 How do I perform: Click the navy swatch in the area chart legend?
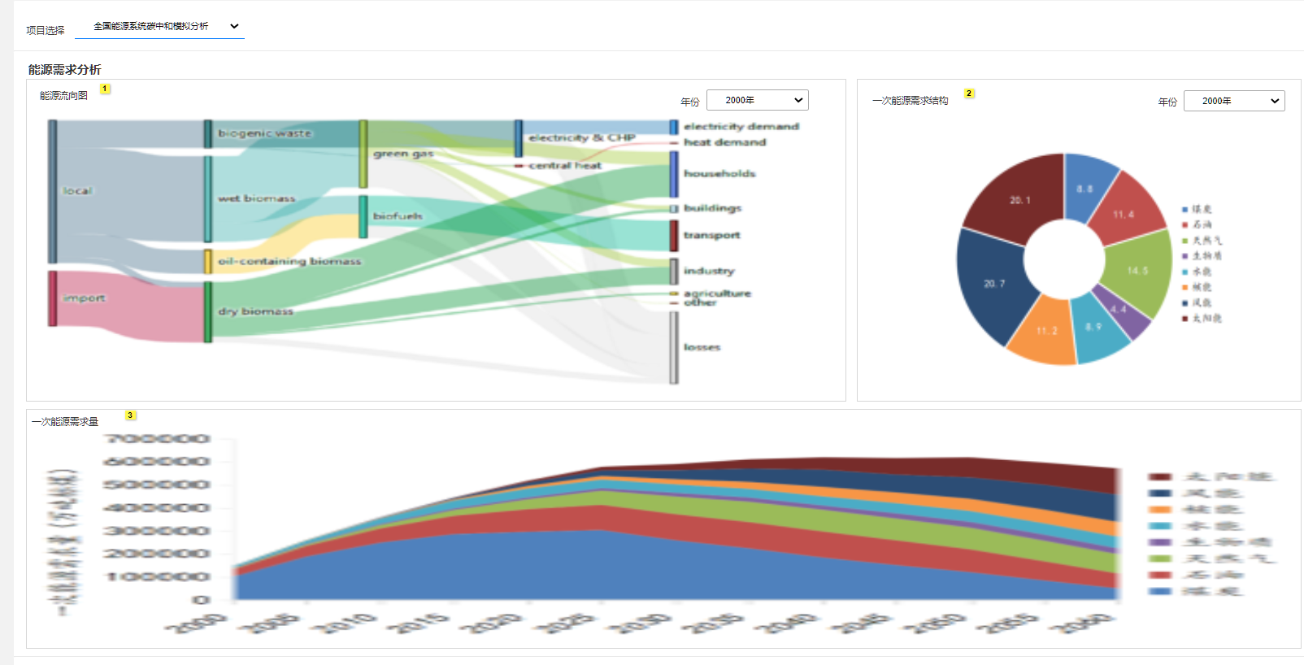(x=1160, y=493)
